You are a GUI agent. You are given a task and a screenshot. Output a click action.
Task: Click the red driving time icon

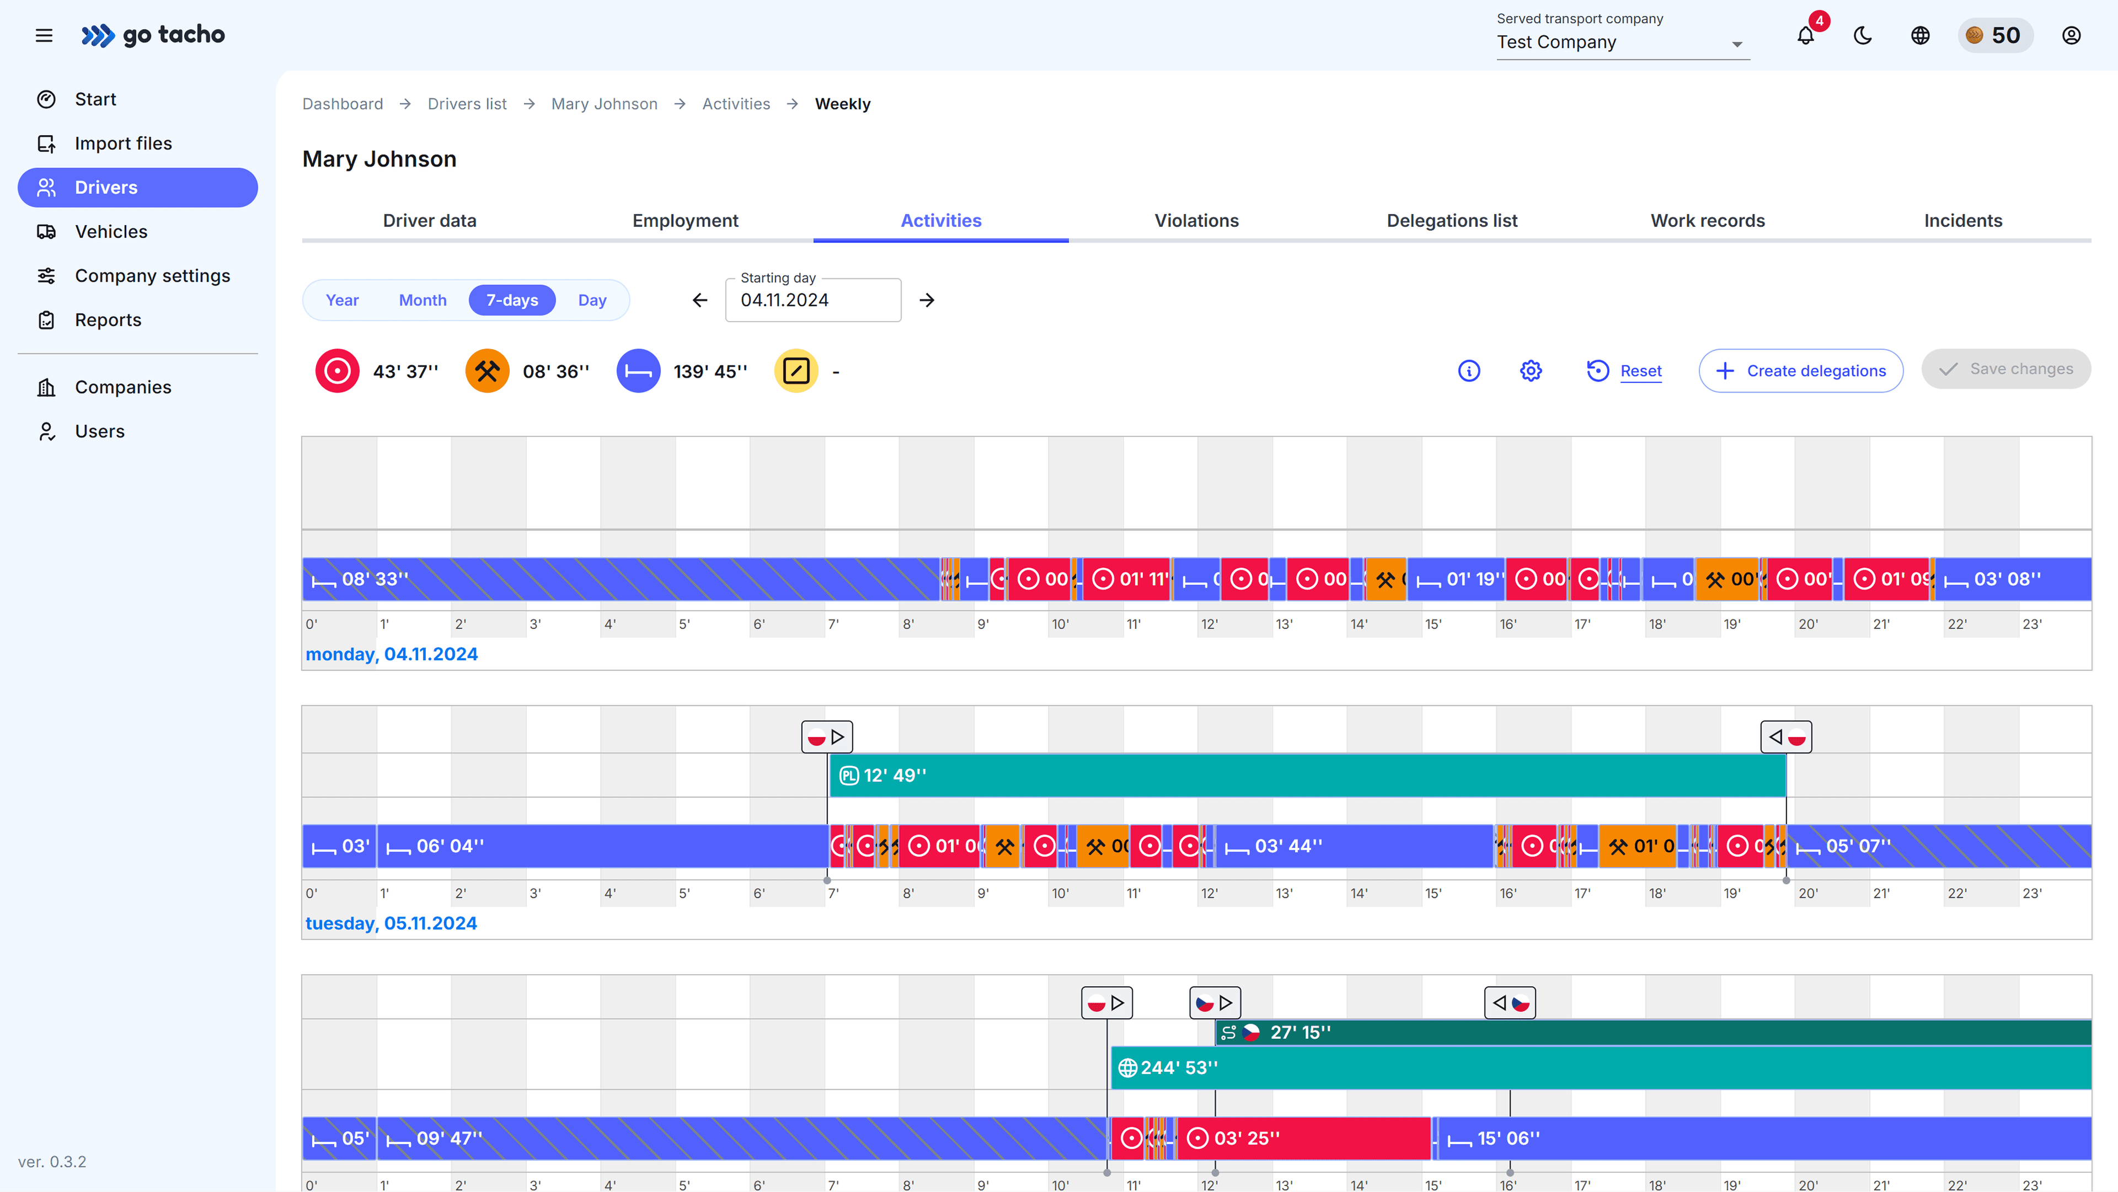[x=337, y=371]
